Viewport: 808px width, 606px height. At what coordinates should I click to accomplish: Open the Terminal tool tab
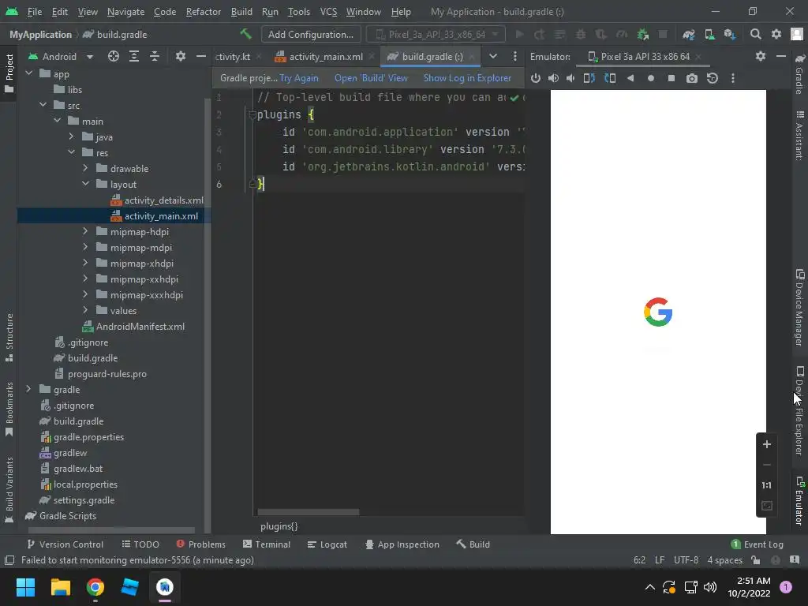click(x=267, y=544)
